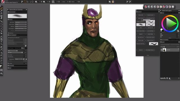Collapse the Brush Calibration section

(8, 35)
